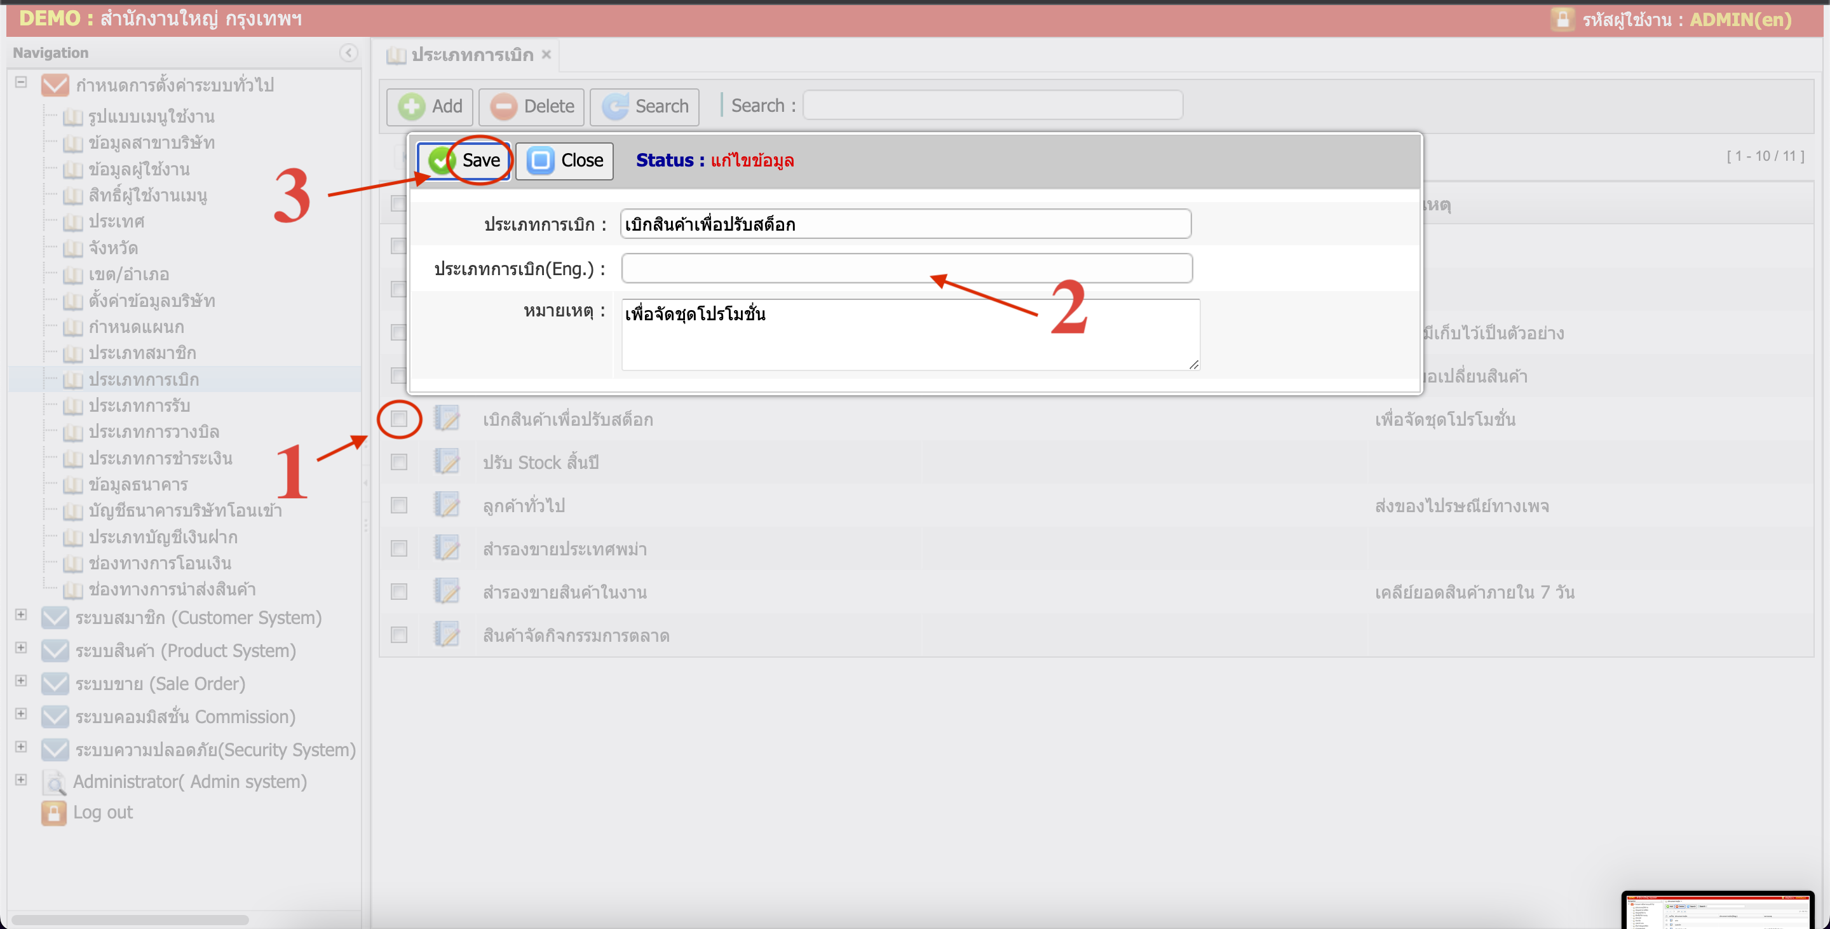Click the Close button in the edit dialog

coord(564,161)
